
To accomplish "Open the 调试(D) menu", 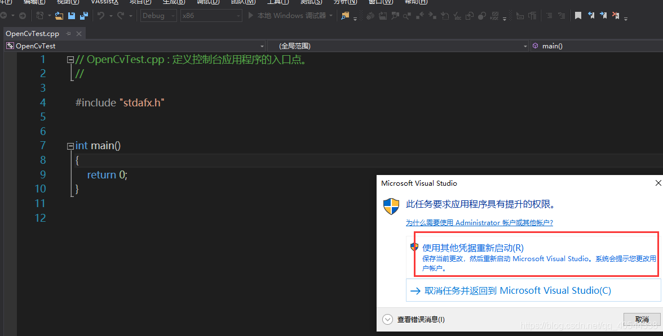I will click(x=207, y=3).
